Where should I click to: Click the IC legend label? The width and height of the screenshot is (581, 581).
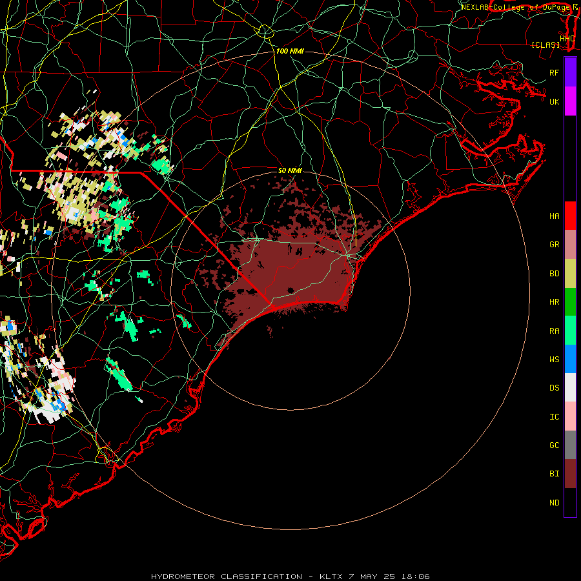(x=554, y=417)
